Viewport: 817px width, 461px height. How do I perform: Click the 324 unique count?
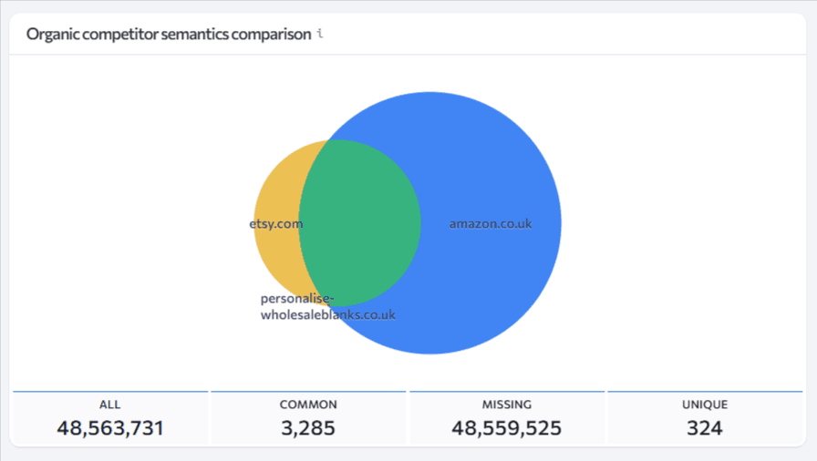tap(705, 427)
